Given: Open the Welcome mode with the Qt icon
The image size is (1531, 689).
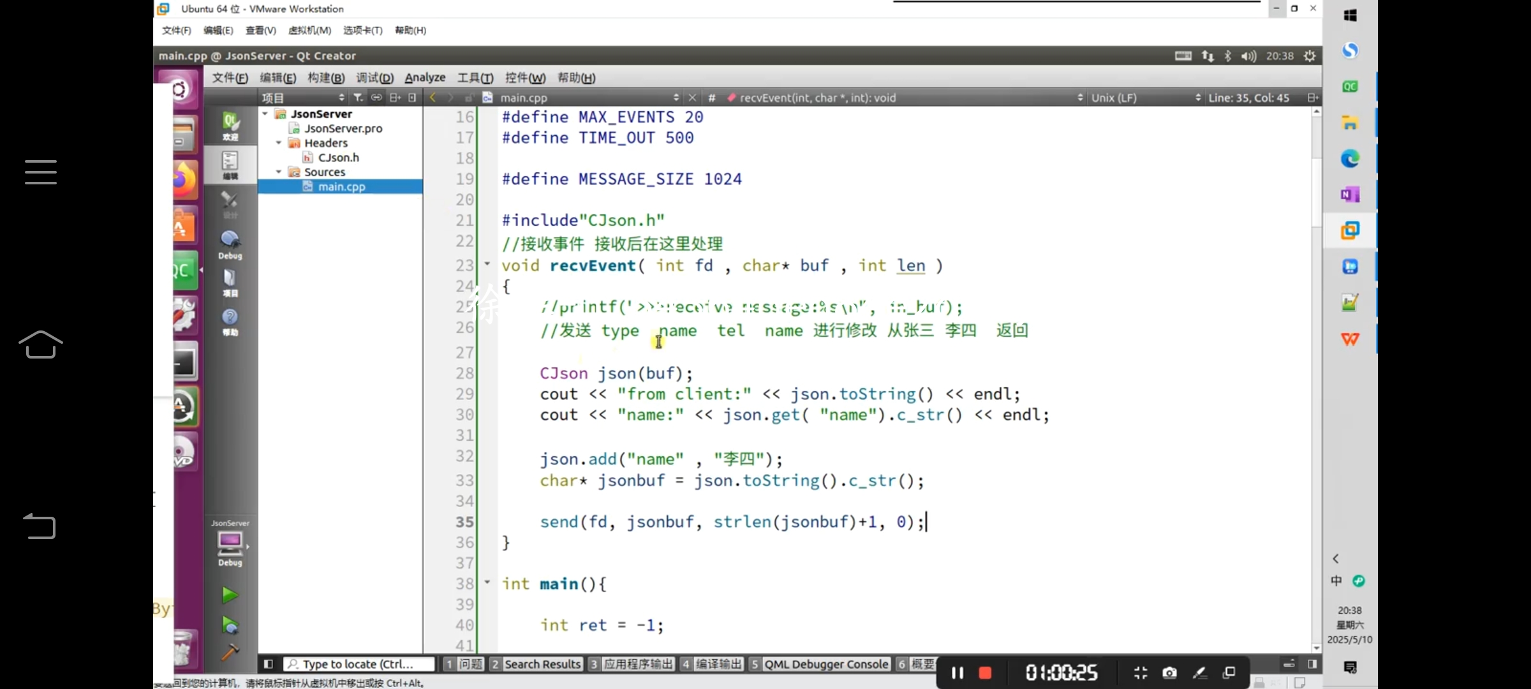Looking at the screenshot, I should click(230, 126).
